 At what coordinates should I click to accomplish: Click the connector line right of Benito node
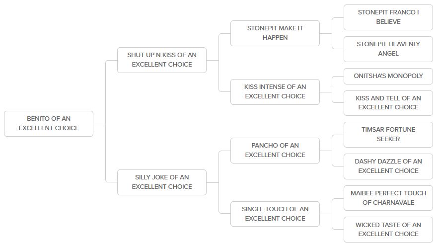99,124
